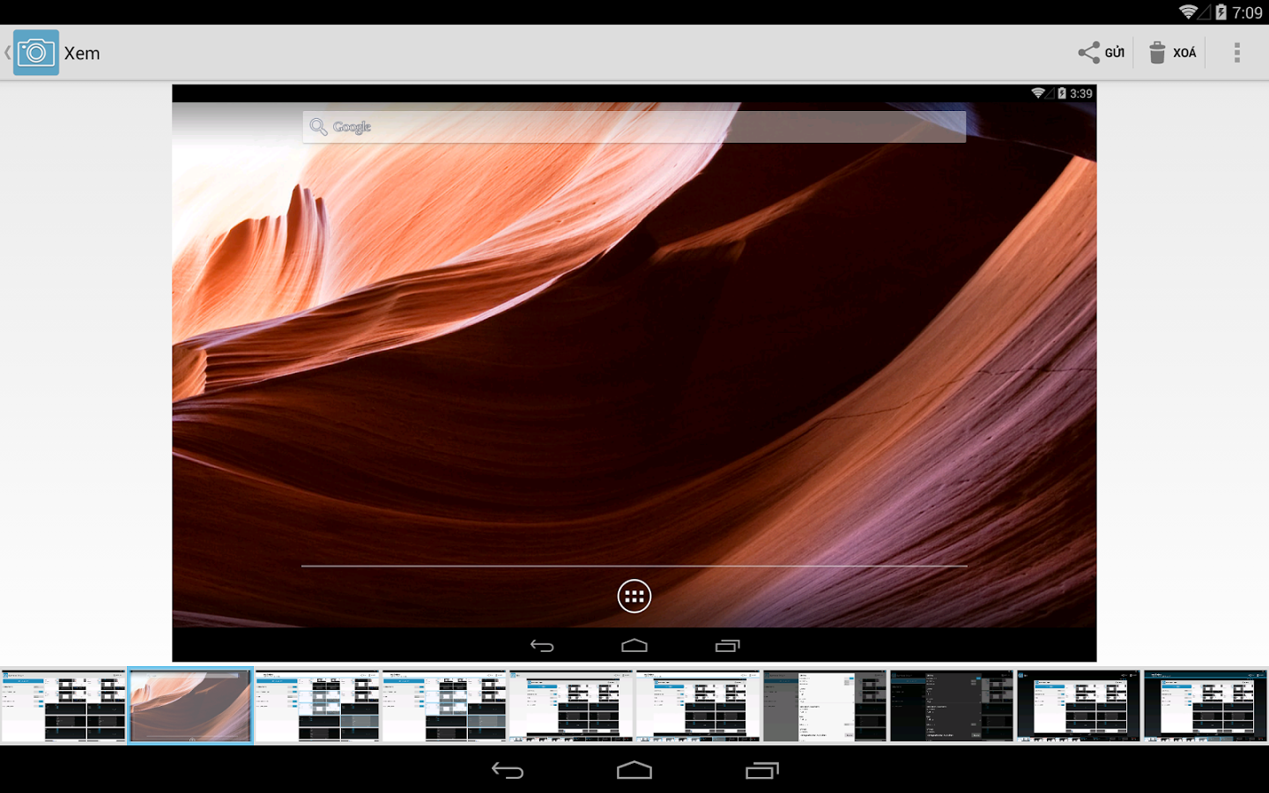Tap the large canyon wallpaper preview image
1269x793 pixels.
pos(634,373)
